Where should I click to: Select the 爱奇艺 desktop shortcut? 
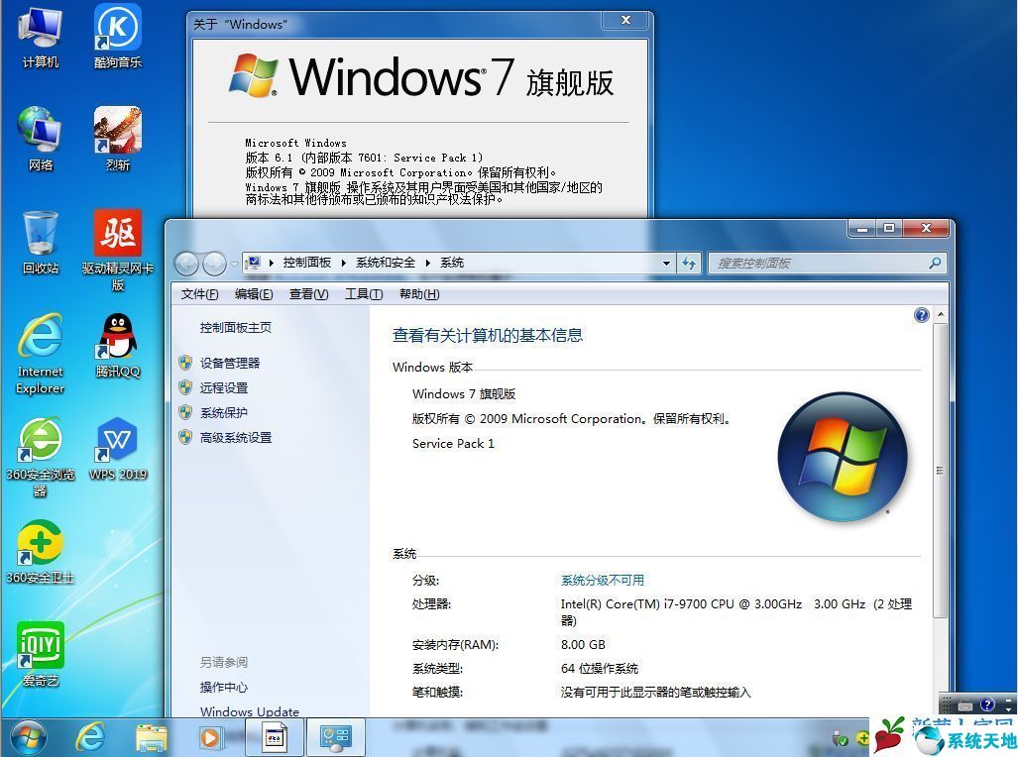click(41, 654)
